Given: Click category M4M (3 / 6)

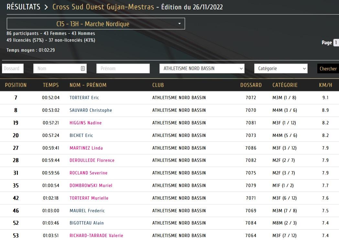Looking at the screenshot, I should pos(285,110).
